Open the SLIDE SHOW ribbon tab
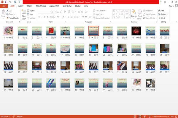Viewport: 178px width, 118px height. tap(67, 6)
